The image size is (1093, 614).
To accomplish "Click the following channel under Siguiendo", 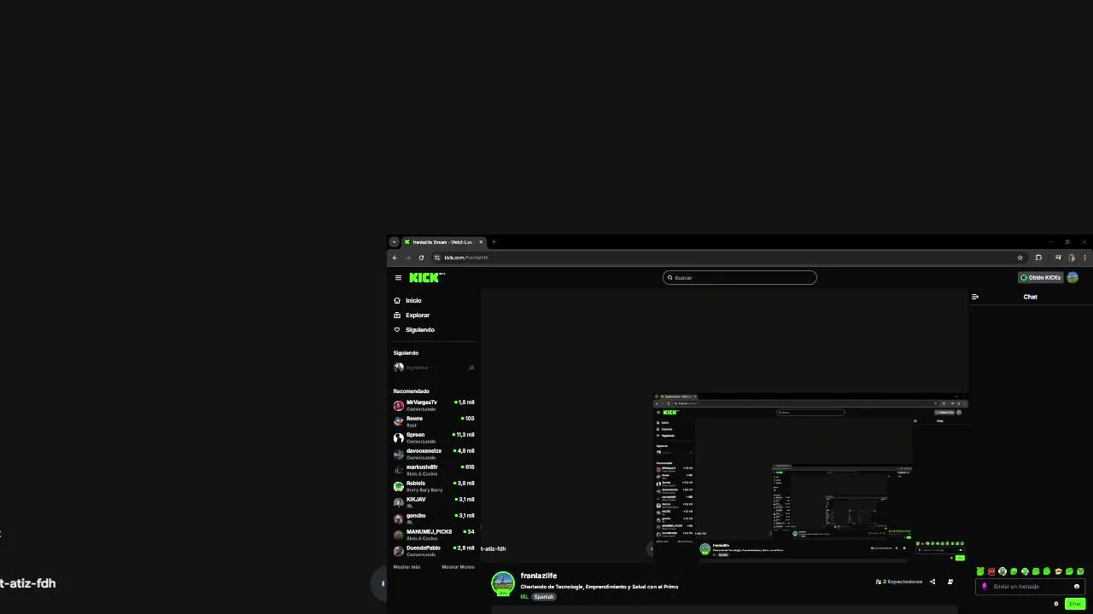I will click(x=434, y=368).
